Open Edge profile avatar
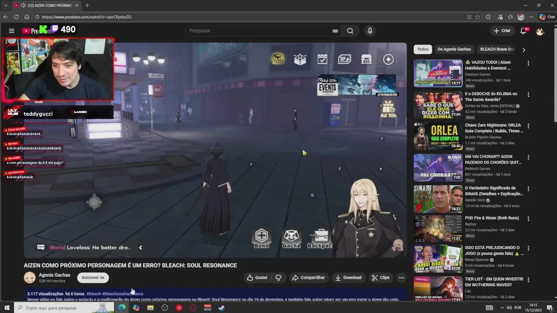Image resolution: width=557 pixels, height=313 pixels. point(521,17)
